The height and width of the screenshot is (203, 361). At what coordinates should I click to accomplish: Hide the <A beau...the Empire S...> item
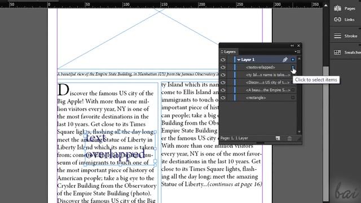point(223,90)
